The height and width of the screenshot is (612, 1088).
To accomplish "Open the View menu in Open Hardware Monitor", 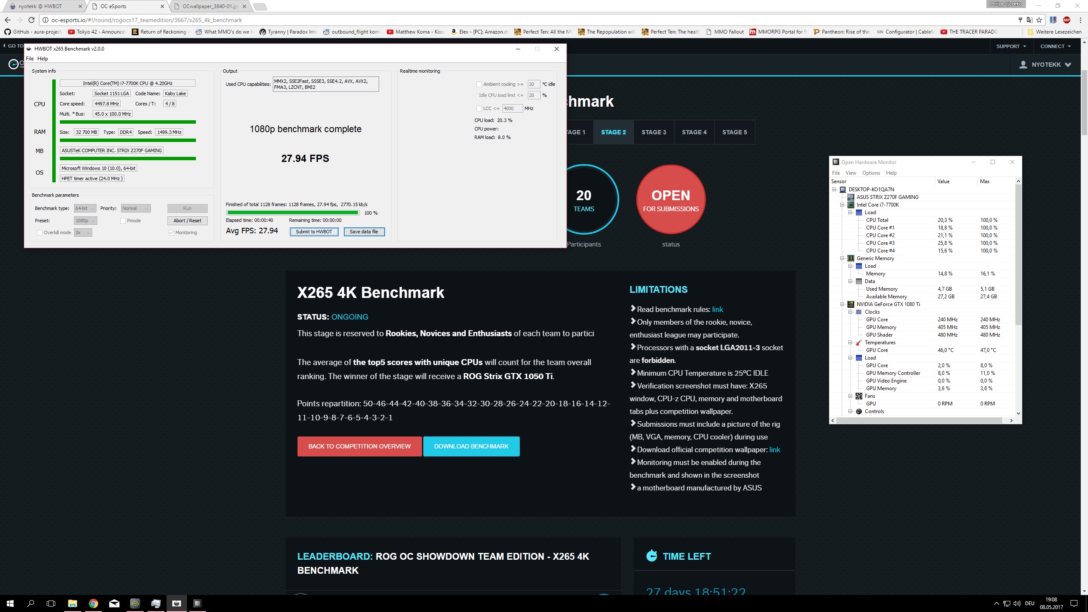I will coord(851,173).
